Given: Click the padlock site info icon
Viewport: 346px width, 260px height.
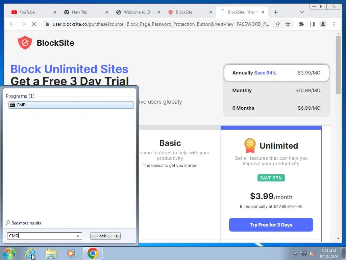Looking at the screenshot, I should [47, 24].
